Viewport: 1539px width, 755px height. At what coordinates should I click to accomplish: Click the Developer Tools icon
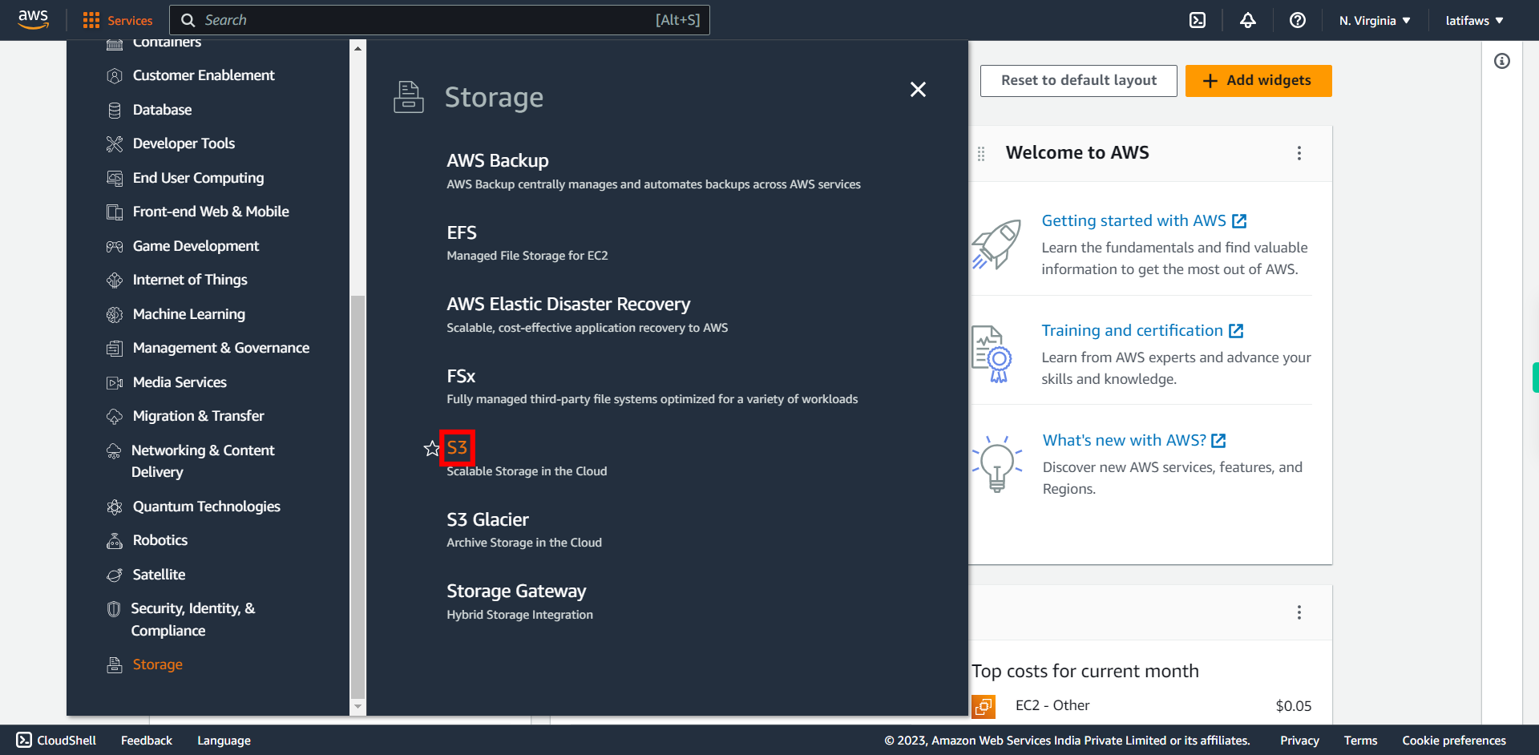tap(115, 143)
